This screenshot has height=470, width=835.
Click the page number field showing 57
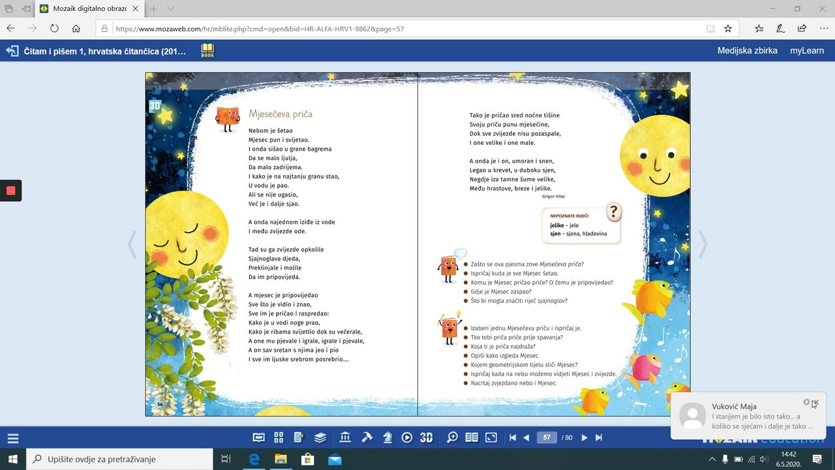pos(547,437)
